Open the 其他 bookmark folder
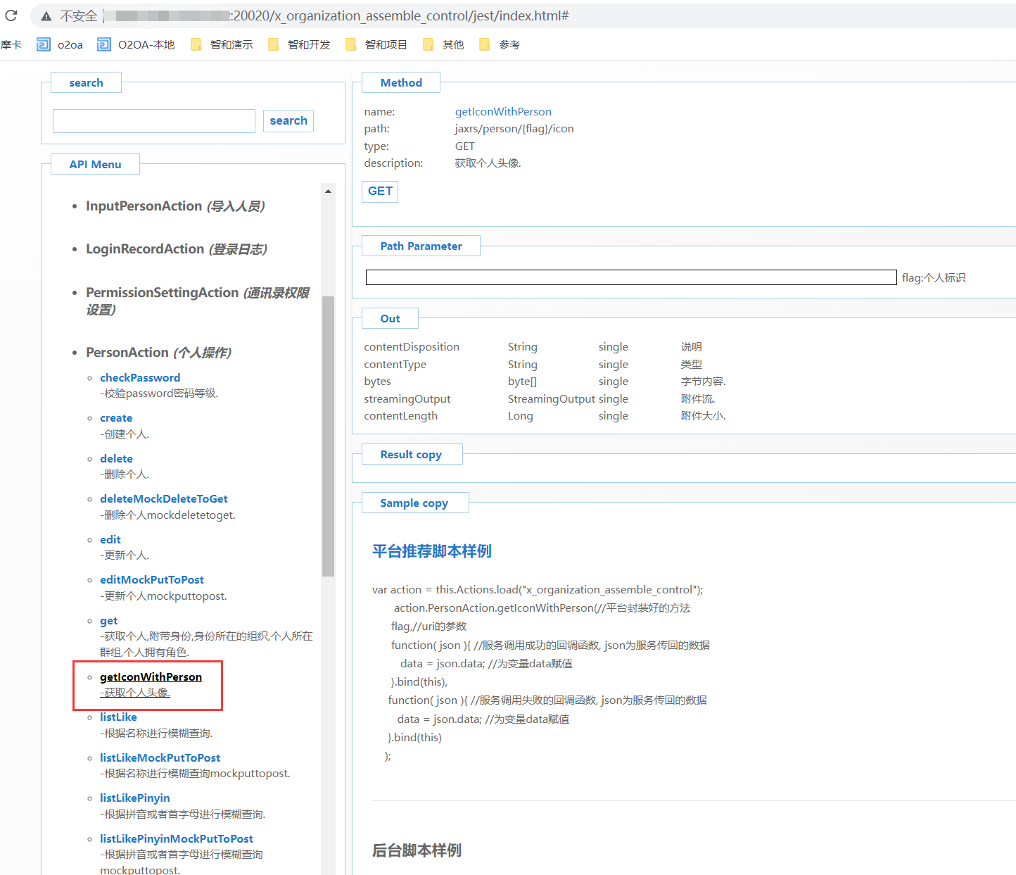Viewport: 1016px width, 875px height. (443, 44)
